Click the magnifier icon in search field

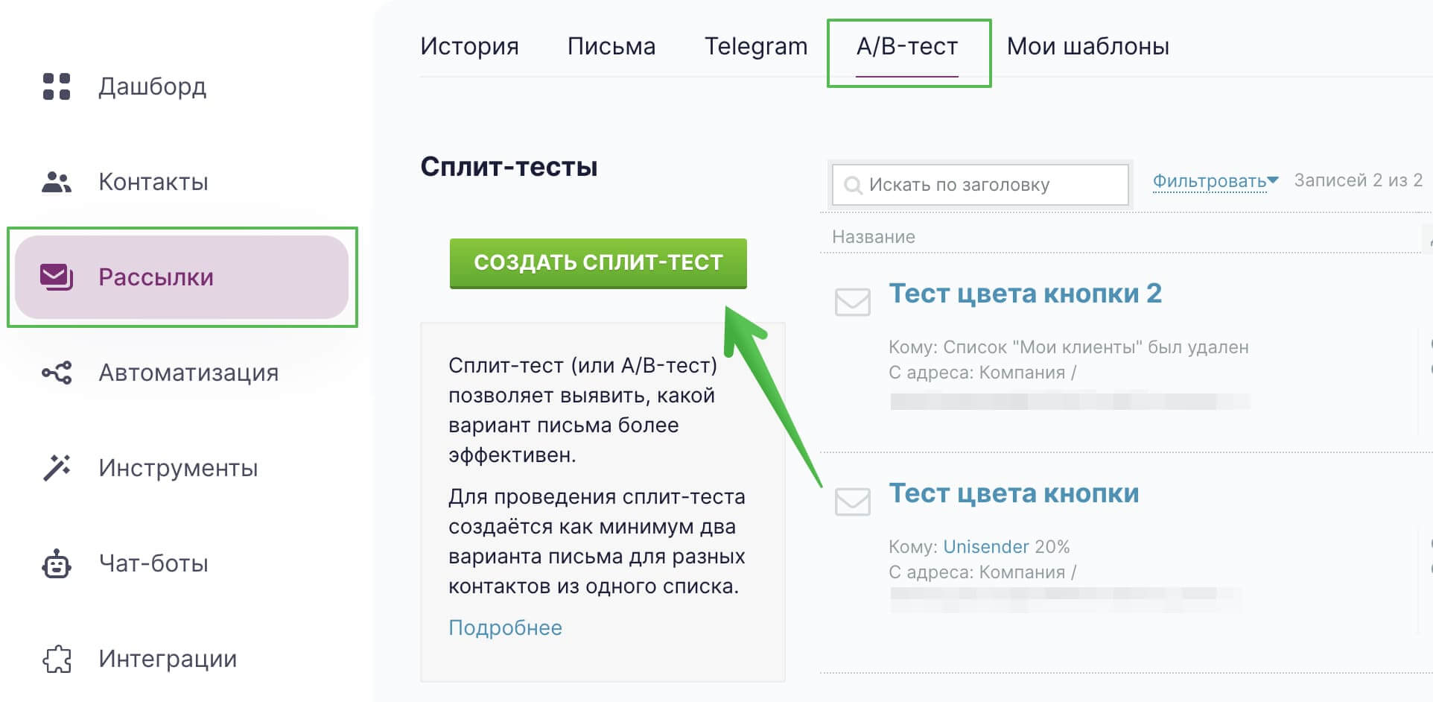point(853,184)
